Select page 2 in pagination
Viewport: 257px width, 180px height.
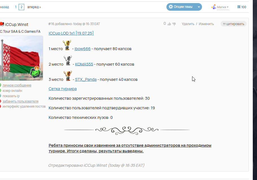tap(21, 7)
